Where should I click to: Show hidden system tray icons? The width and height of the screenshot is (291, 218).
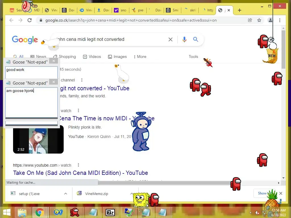click(x=251, y=213)
